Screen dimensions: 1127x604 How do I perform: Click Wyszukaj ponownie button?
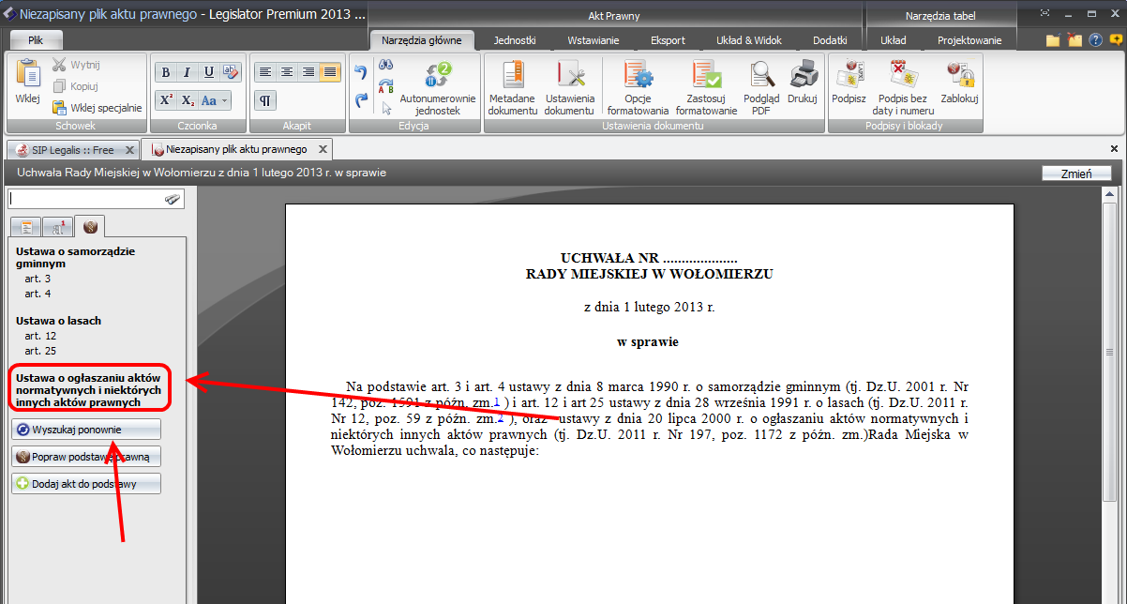[85, 430]
